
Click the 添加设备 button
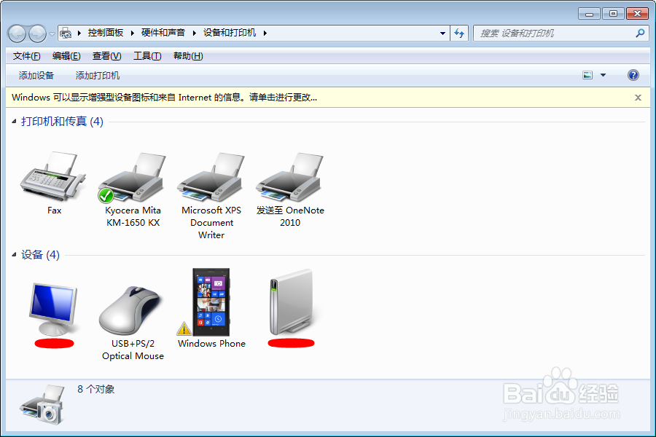point(36,75)
